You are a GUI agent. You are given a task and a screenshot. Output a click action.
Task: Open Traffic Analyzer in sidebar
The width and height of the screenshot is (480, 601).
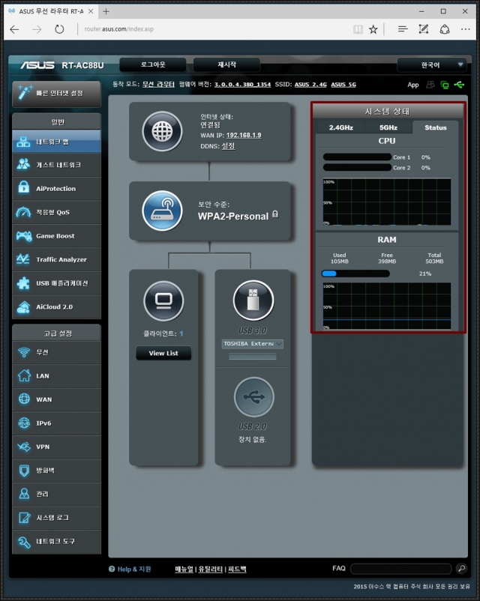coord(56,259)
